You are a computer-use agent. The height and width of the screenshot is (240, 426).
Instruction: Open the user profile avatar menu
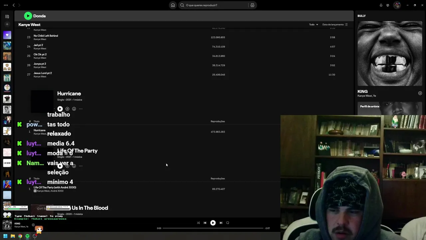point(397,5)
